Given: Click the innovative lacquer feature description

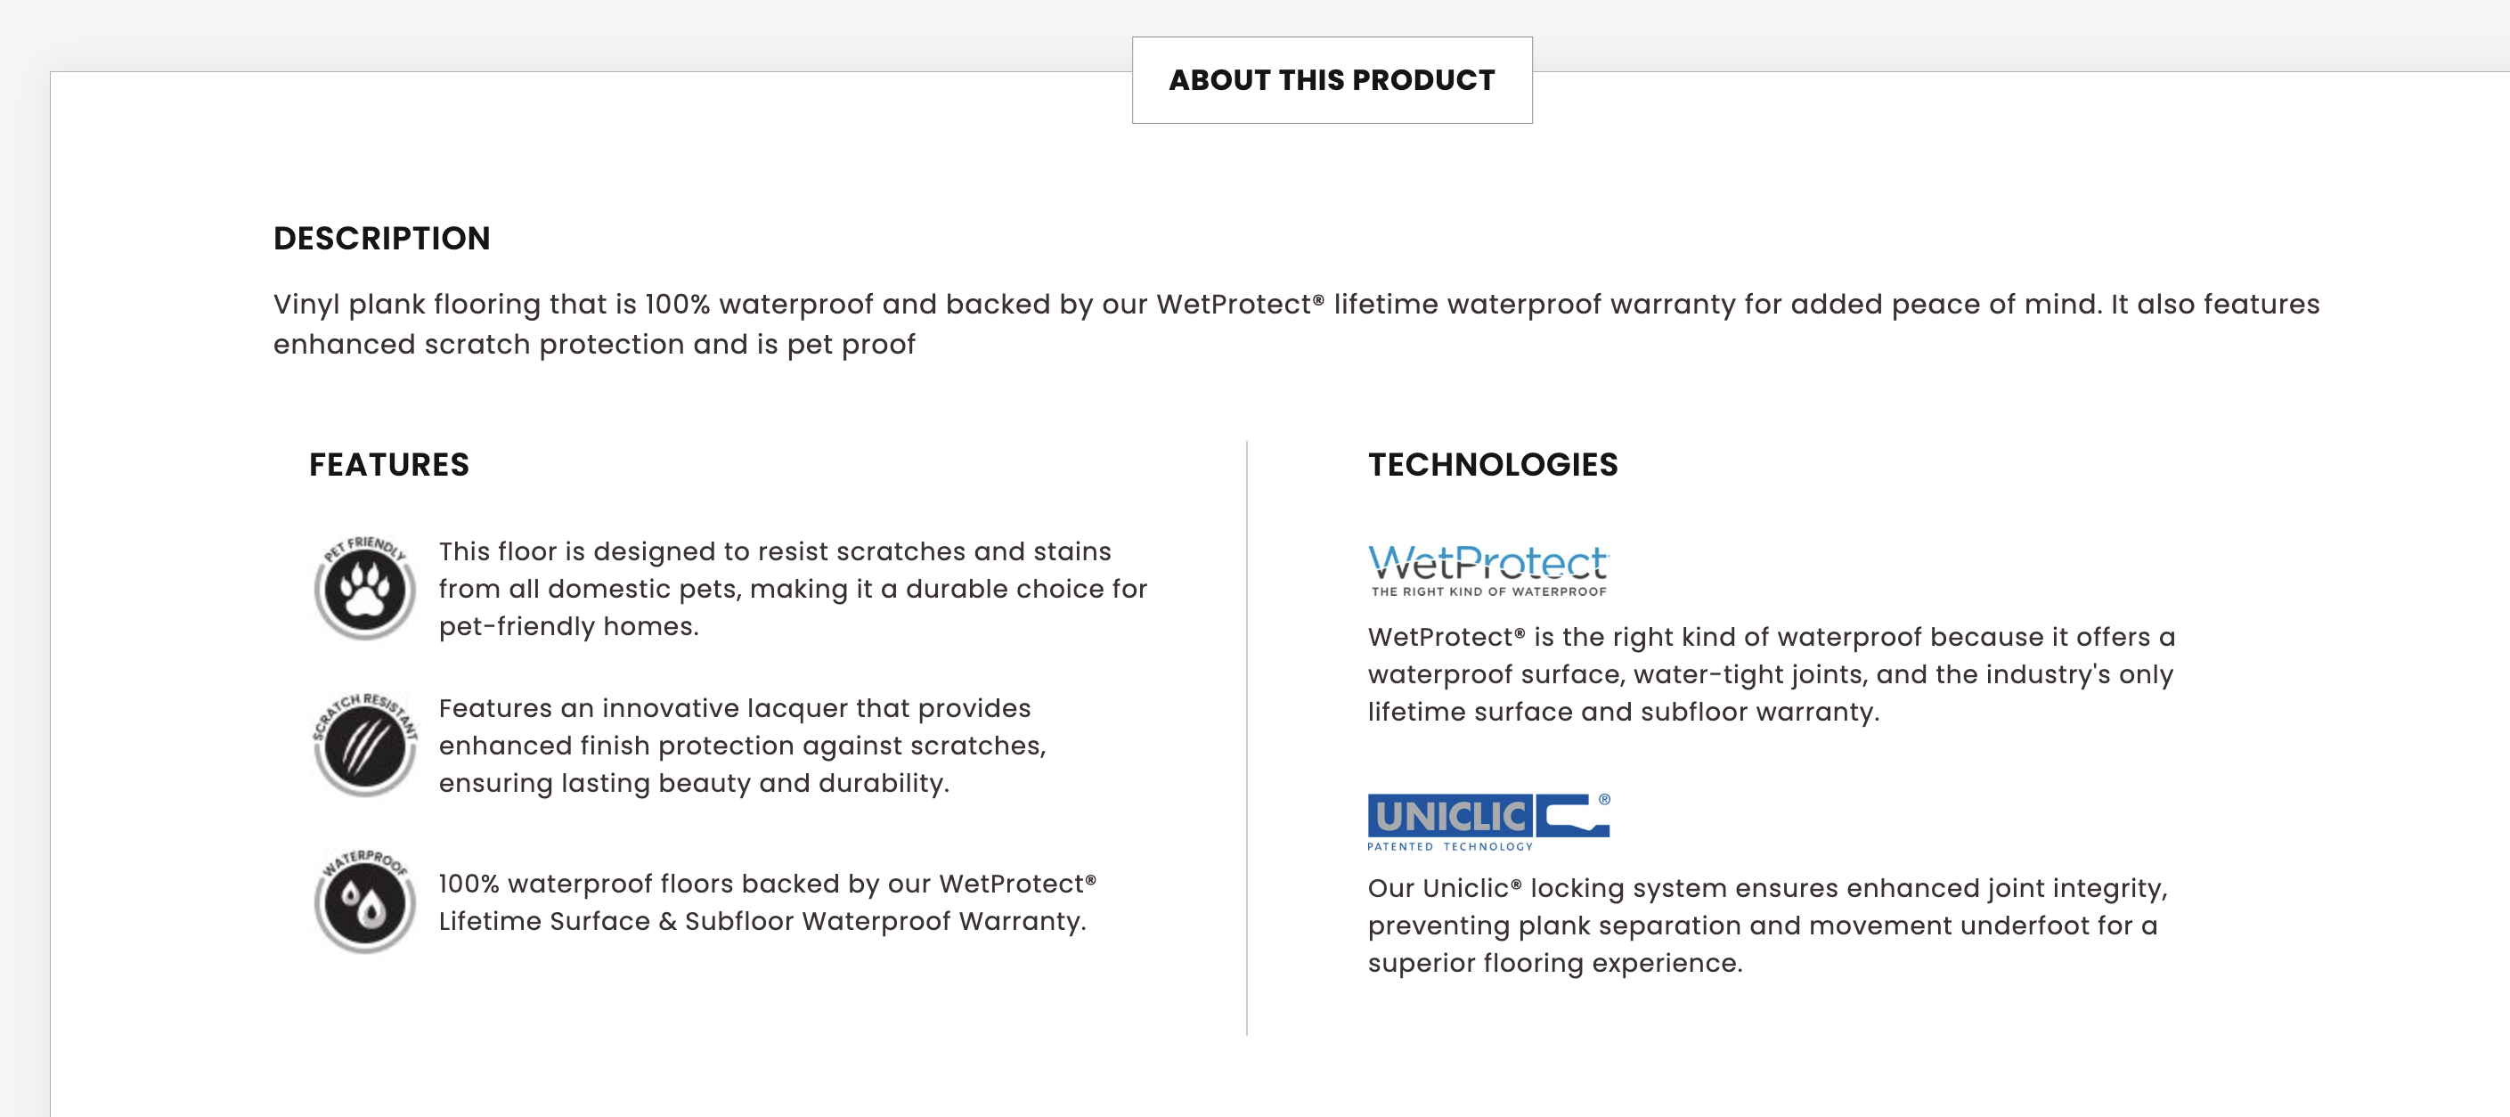Looking at the screenshot, I should pyautogui.click(x=741, y=746).
